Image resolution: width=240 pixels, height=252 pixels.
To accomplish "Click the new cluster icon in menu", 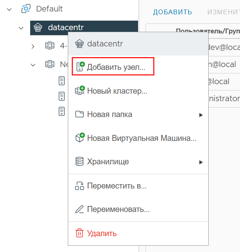I will (x=80, y=90).
